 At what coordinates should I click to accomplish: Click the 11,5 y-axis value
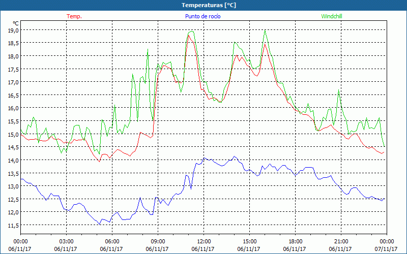click(x=13, y=226)
